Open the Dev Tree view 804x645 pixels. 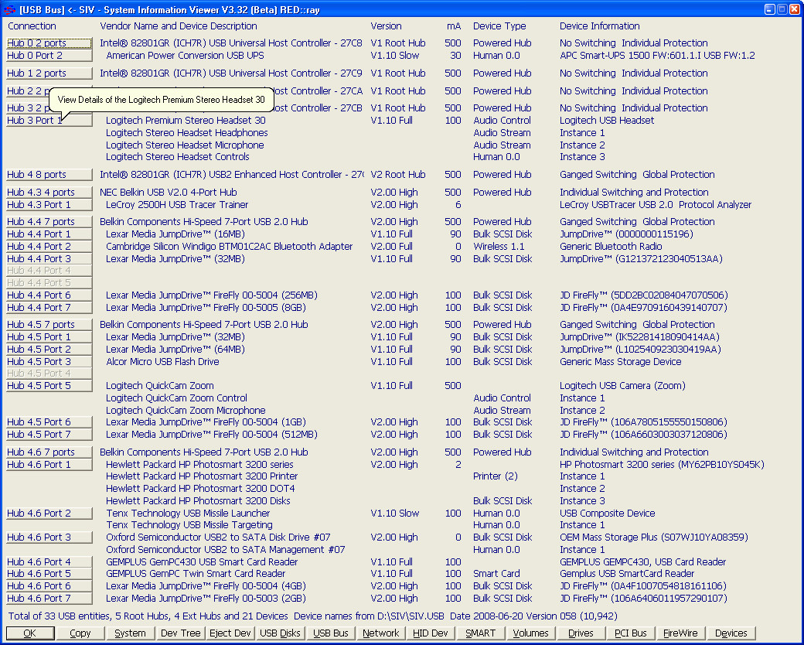pos(180,633)
